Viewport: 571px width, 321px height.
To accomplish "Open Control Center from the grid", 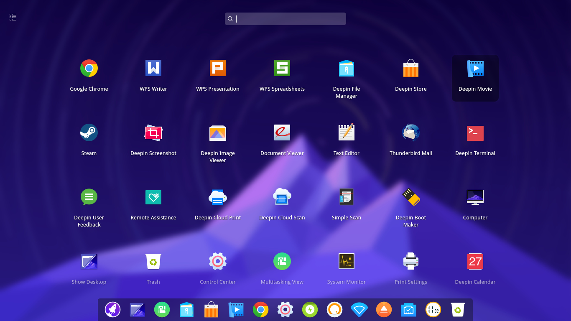I will pos(217,261).
